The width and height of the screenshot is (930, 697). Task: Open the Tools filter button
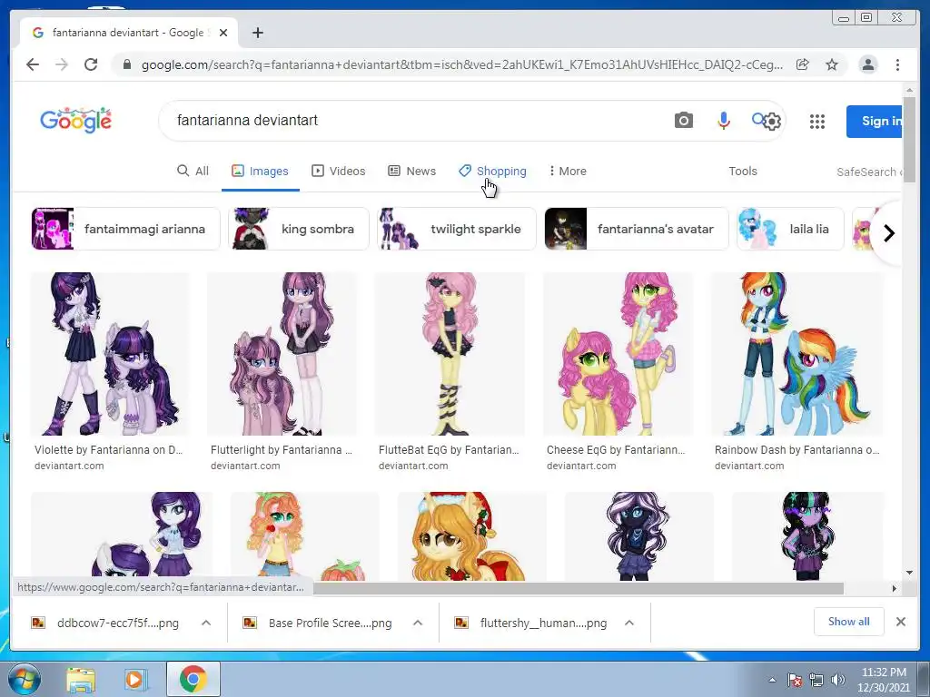743,171
